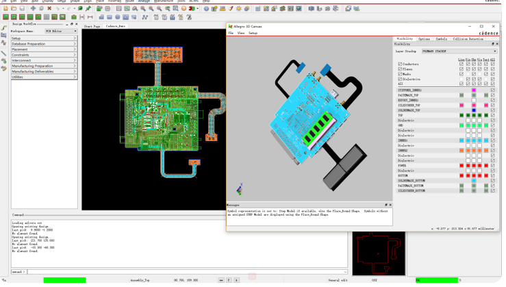
Task: Toggle All visibility for BOTTOM layer
Action: click(x=492, y=175)
